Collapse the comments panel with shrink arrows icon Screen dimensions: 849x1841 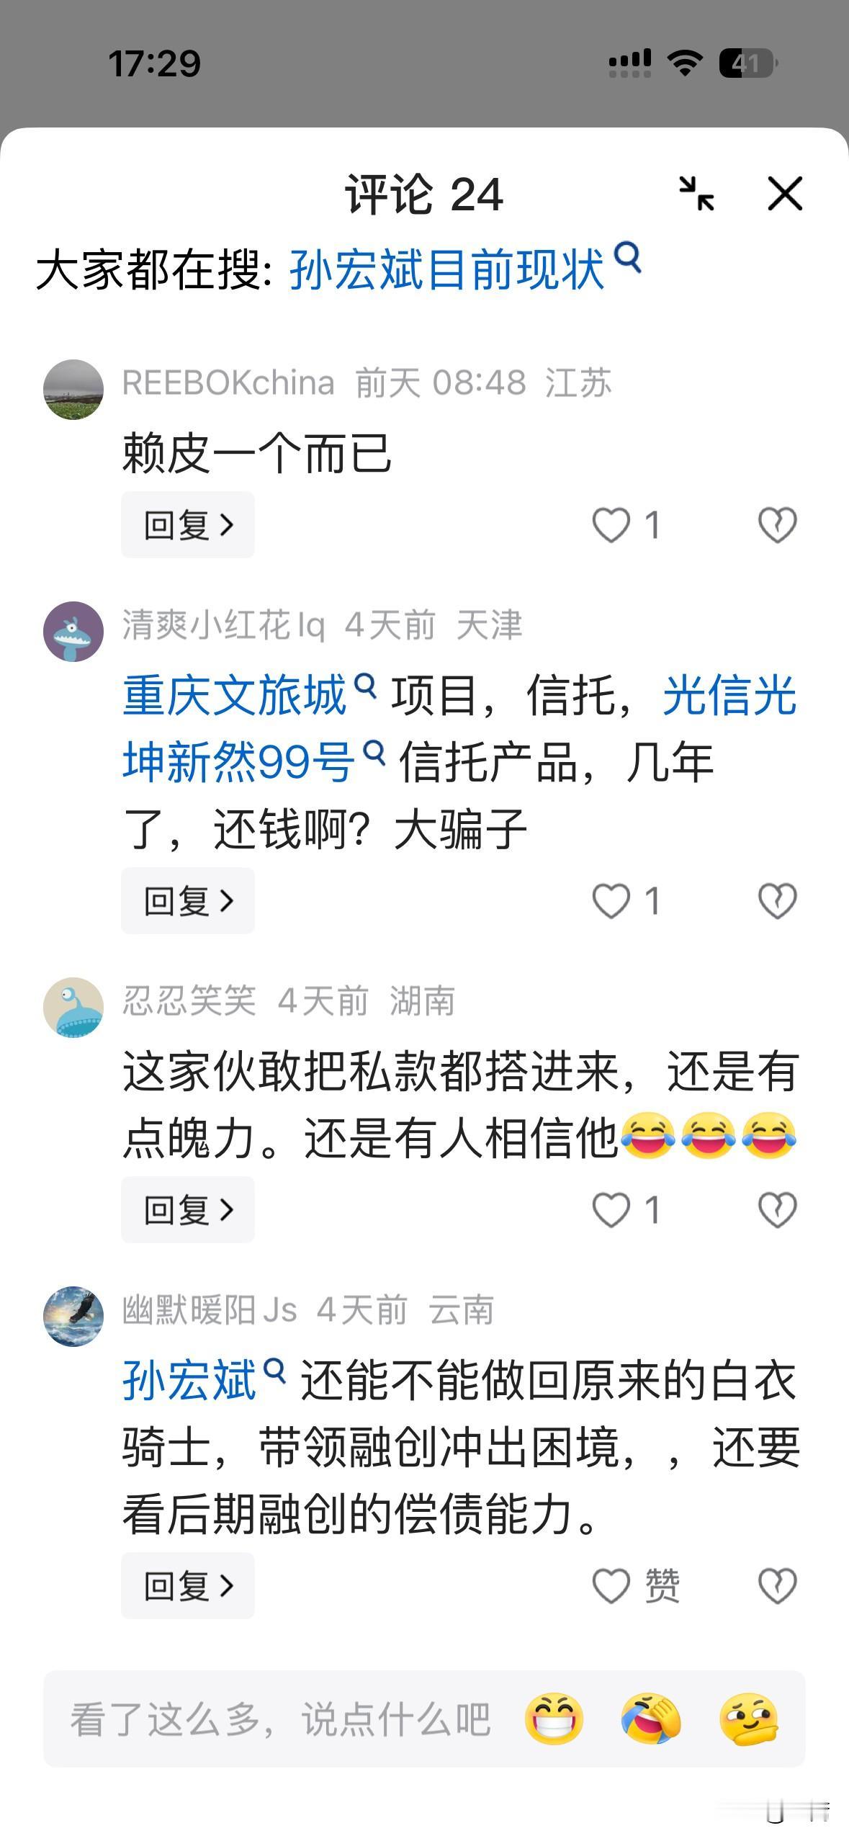(x=696, y=194)
